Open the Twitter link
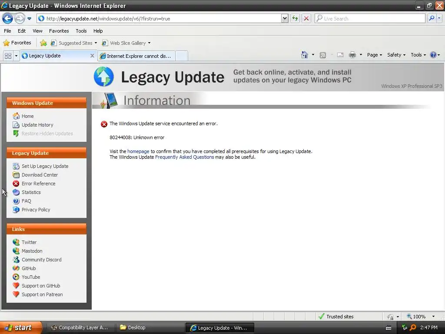 (x=29, y=242)
